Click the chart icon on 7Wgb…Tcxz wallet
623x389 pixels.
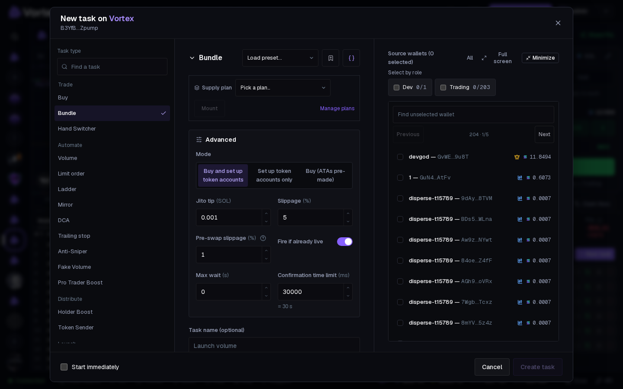(520, 302)
